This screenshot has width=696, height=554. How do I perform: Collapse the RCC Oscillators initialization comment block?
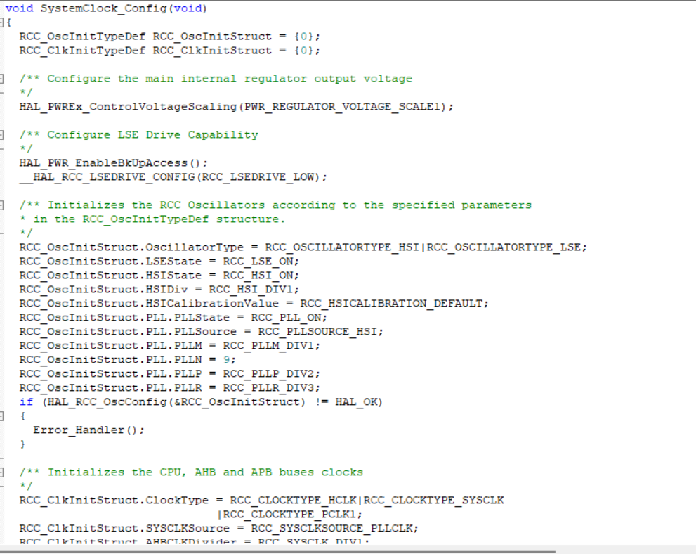click(3, 205)
